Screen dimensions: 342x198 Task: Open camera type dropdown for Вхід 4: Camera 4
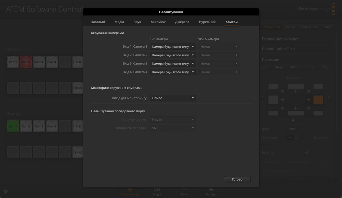(x=173, y=72)
